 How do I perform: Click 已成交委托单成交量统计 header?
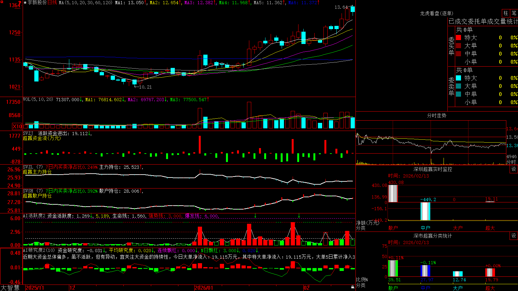click(x=483, y=21)
